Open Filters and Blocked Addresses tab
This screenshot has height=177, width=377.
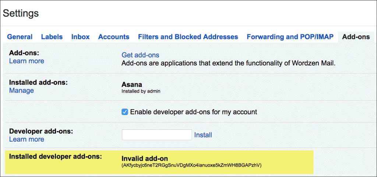[x=188, y=37]
